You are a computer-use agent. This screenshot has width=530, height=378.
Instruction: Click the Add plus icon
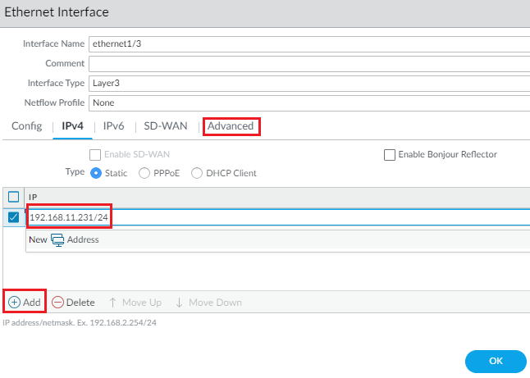coord(15,302)
